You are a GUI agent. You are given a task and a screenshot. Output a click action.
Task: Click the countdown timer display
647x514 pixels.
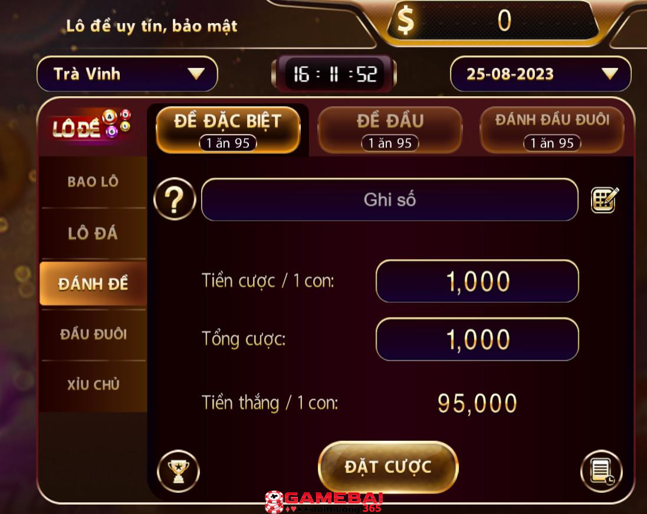tap(334, 74)
